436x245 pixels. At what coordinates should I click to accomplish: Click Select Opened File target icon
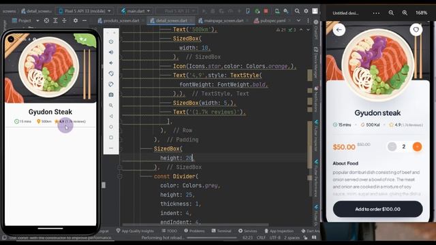[x=46, y=20]
